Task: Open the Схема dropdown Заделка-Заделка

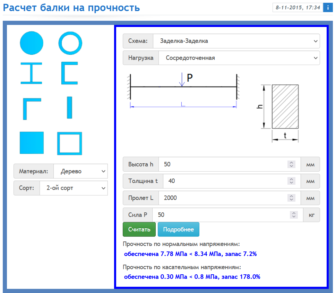Action: (236, 41)
